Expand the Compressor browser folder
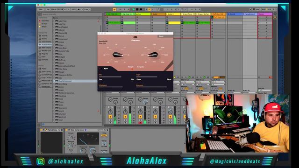299x168 pixels. tap(54, 39)
